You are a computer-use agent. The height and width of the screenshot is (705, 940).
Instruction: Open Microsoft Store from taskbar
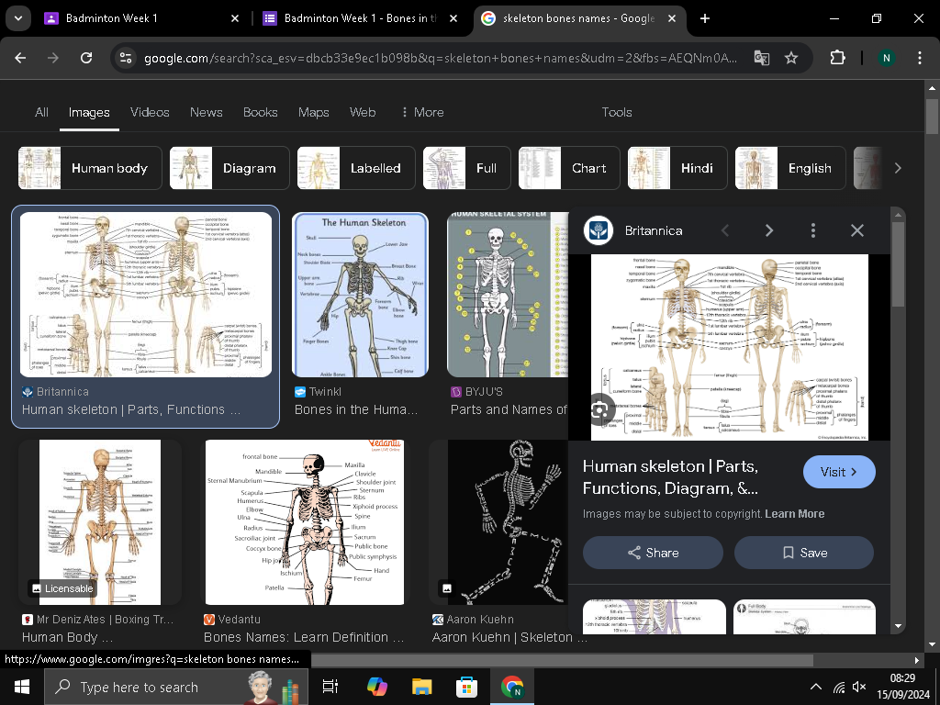click(466, 687)
